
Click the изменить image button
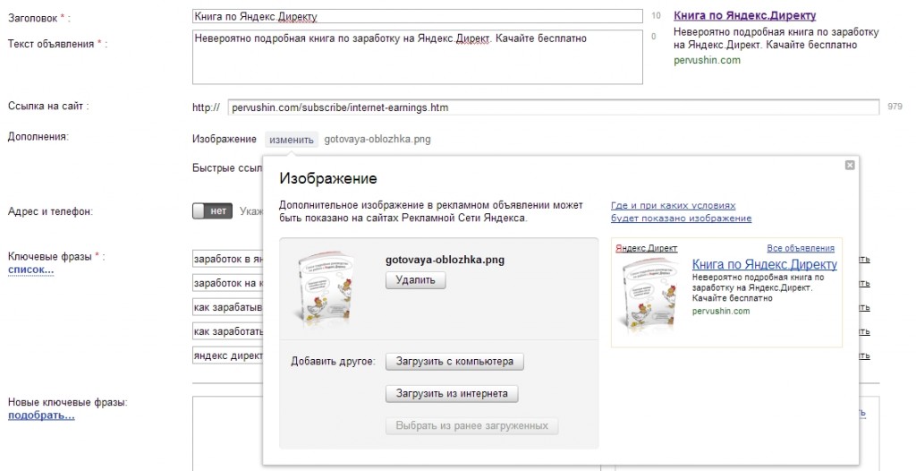click(x=292, y=140)
